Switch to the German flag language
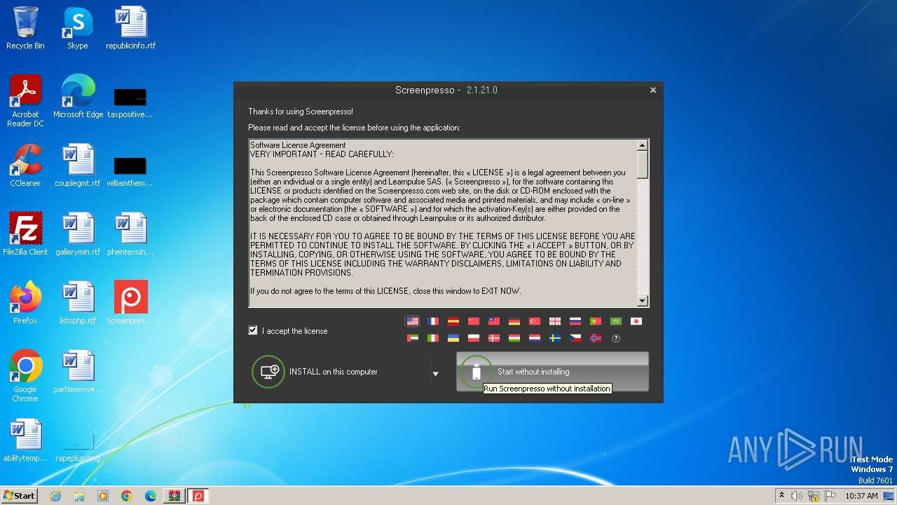The height and width of the screenshot is (505, 897). click(514, 321)
